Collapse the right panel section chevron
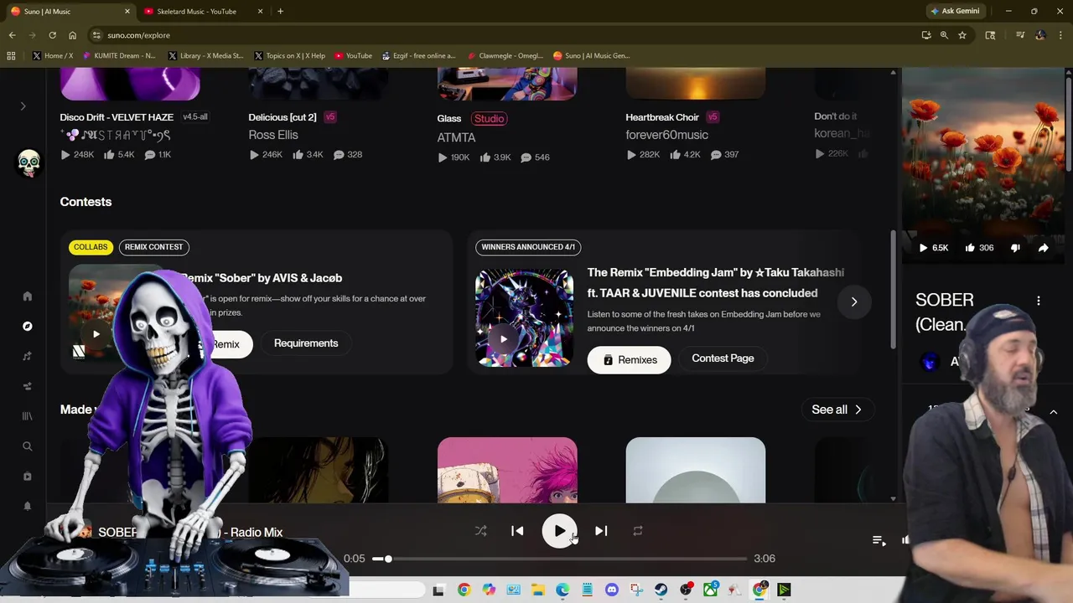Screen dimensions: 1073x603 1054,412
